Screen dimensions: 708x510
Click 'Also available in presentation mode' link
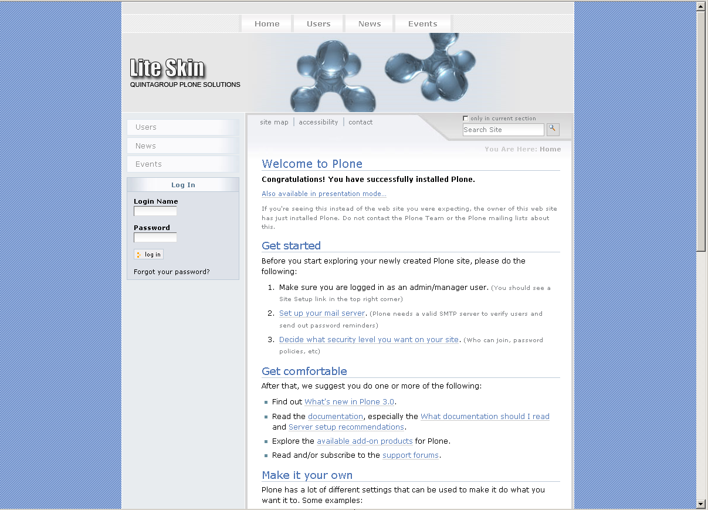click(x=324, y=194)
